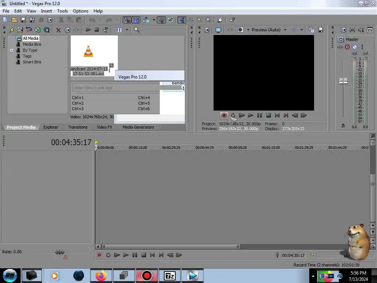This screenshot has width=377, height=283.
Task: Open Media Properties in Project Media toolbar
Action: click(x=68, y=30)
